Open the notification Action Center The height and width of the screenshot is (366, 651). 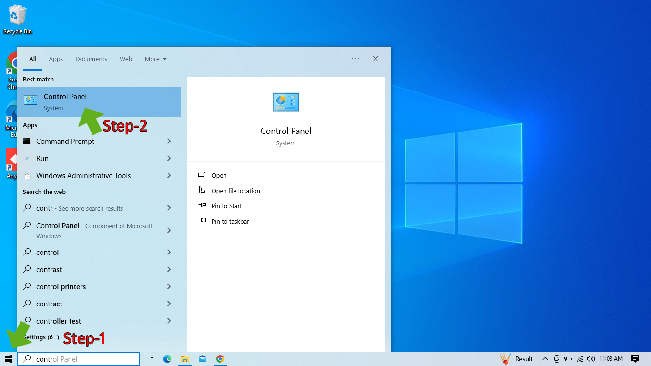coord(635,359)
